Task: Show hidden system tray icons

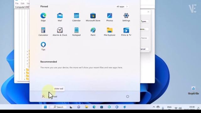Action: pyautogui.click(x=154, y=107)
